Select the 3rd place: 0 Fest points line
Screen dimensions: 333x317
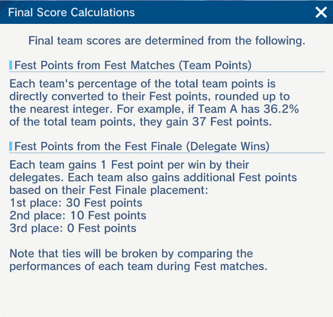tap(73, 229)
